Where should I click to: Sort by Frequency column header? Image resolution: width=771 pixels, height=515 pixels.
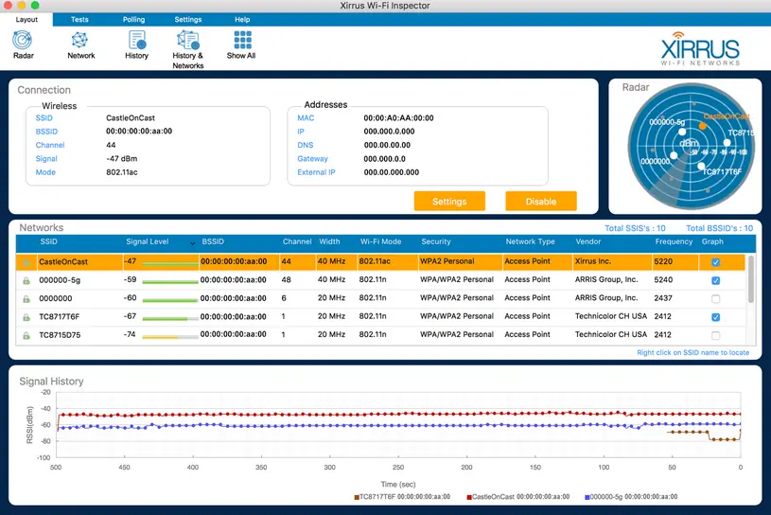tap(674, 241)
